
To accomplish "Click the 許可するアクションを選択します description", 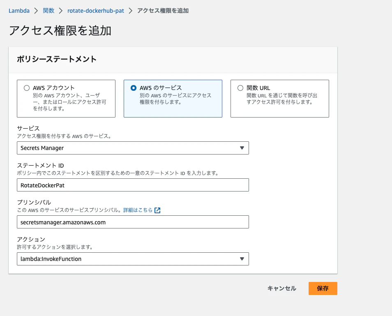I will click(55, 247).
